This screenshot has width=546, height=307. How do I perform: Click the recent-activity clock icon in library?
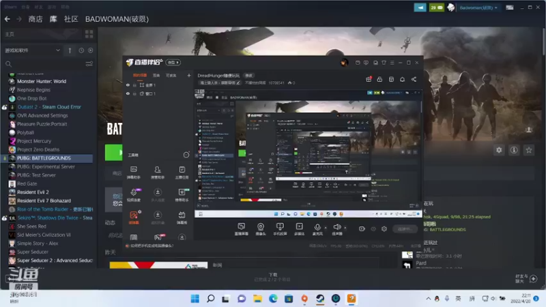81,50
